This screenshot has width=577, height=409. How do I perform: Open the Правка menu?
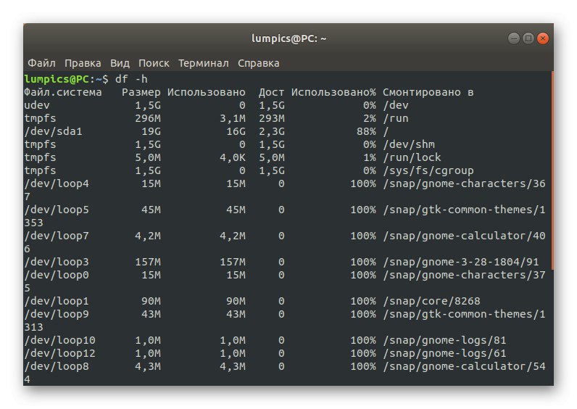(83, 63)
